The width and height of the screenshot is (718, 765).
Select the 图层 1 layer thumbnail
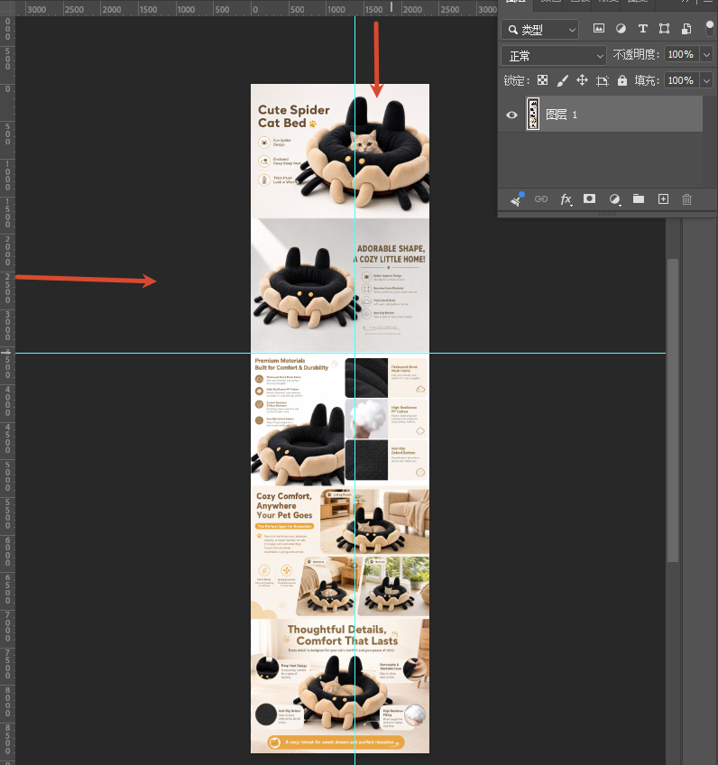click(533, 114)
